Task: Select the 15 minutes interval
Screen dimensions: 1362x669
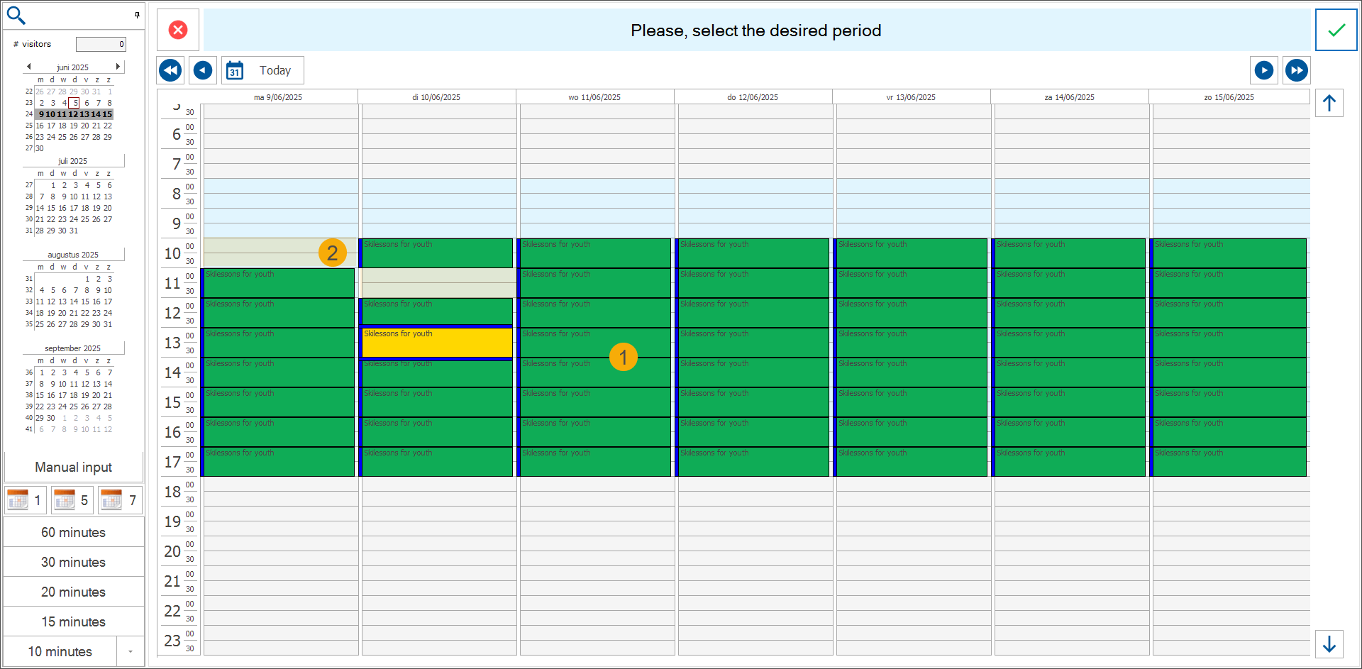Action: 73,621
